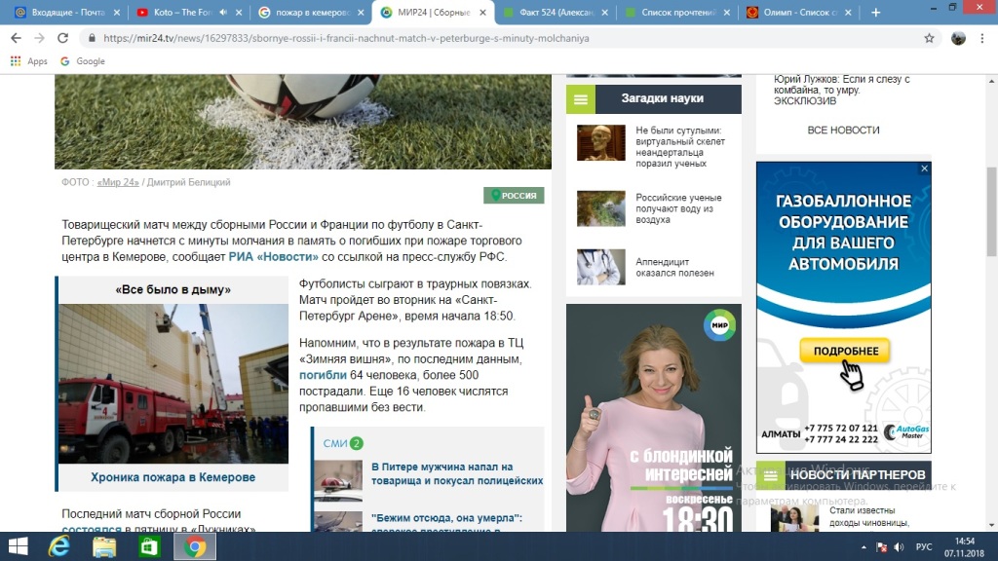Switch keyboard language РУС

924,547
